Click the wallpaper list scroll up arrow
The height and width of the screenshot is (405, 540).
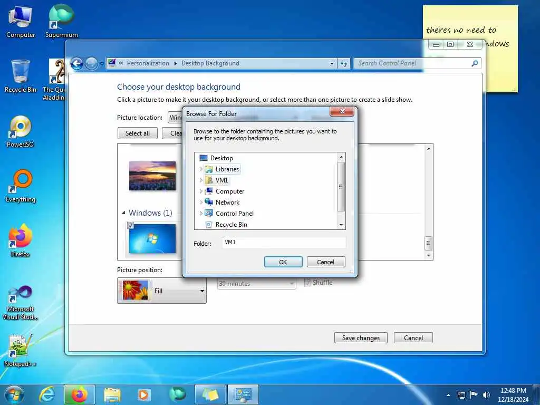tap(428, 149)
